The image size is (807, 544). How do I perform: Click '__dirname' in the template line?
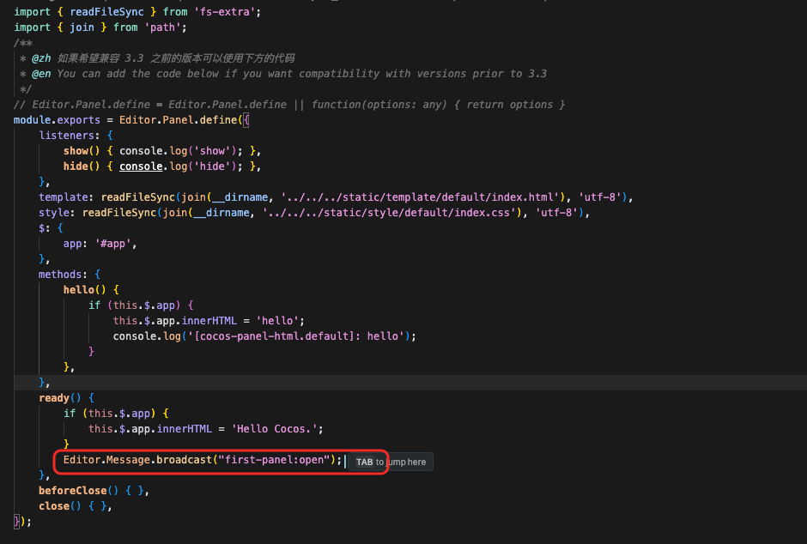click(x=240, y=197)
